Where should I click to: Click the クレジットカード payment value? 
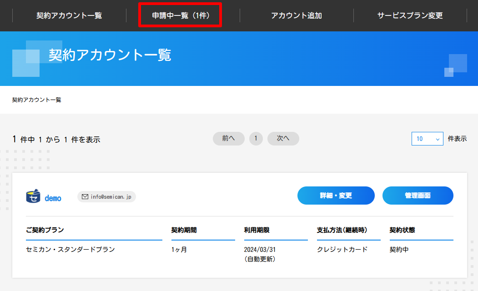[x=342, y=250]
